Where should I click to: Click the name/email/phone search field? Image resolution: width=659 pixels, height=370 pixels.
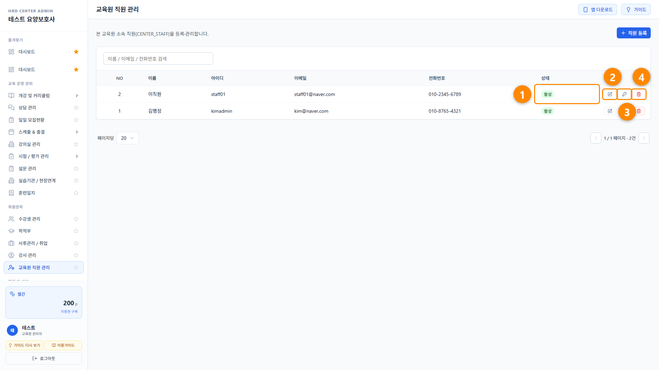pos(158,59)
